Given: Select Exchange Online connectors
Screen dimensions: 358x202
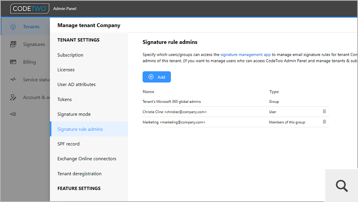Looking at the screenshot, I should point(87,159).
